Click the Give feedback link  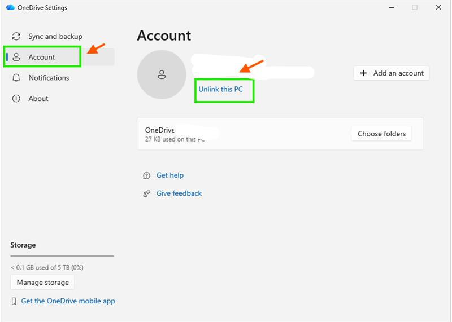[x=179, y=193]
